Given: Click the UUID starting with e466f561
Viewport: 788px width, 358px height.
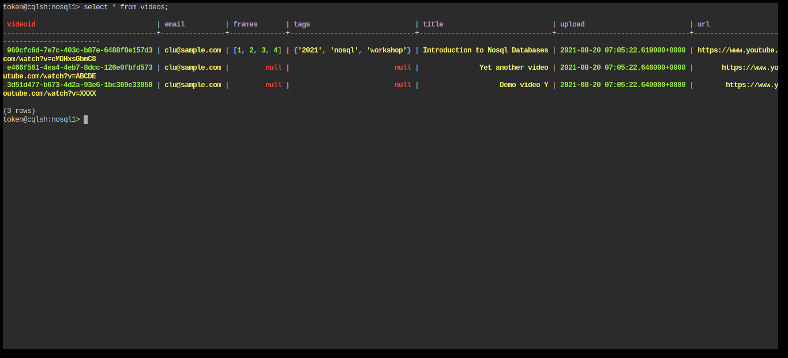Looking at the screenshot, I should pos(78,67).
